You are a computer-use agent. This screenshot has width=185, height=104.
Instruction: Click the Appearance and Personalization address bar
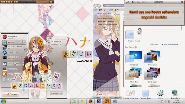(113, 6)
